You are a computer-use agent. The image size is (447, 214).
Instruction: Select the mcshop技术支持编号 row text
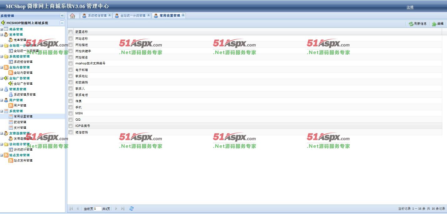(x=90, y=63)
